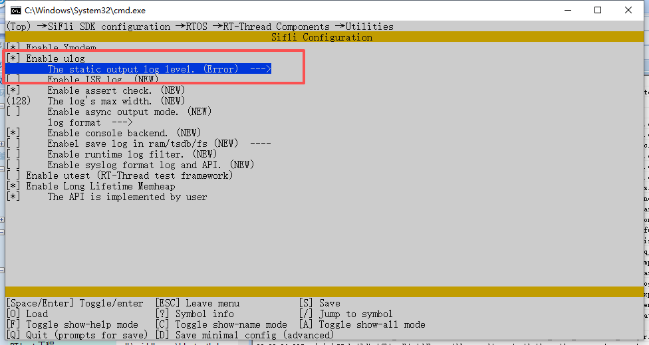Enable utest (RT-Thread test framework) option
The height and width of the screenshot is (345, 649).
point(13,175)
